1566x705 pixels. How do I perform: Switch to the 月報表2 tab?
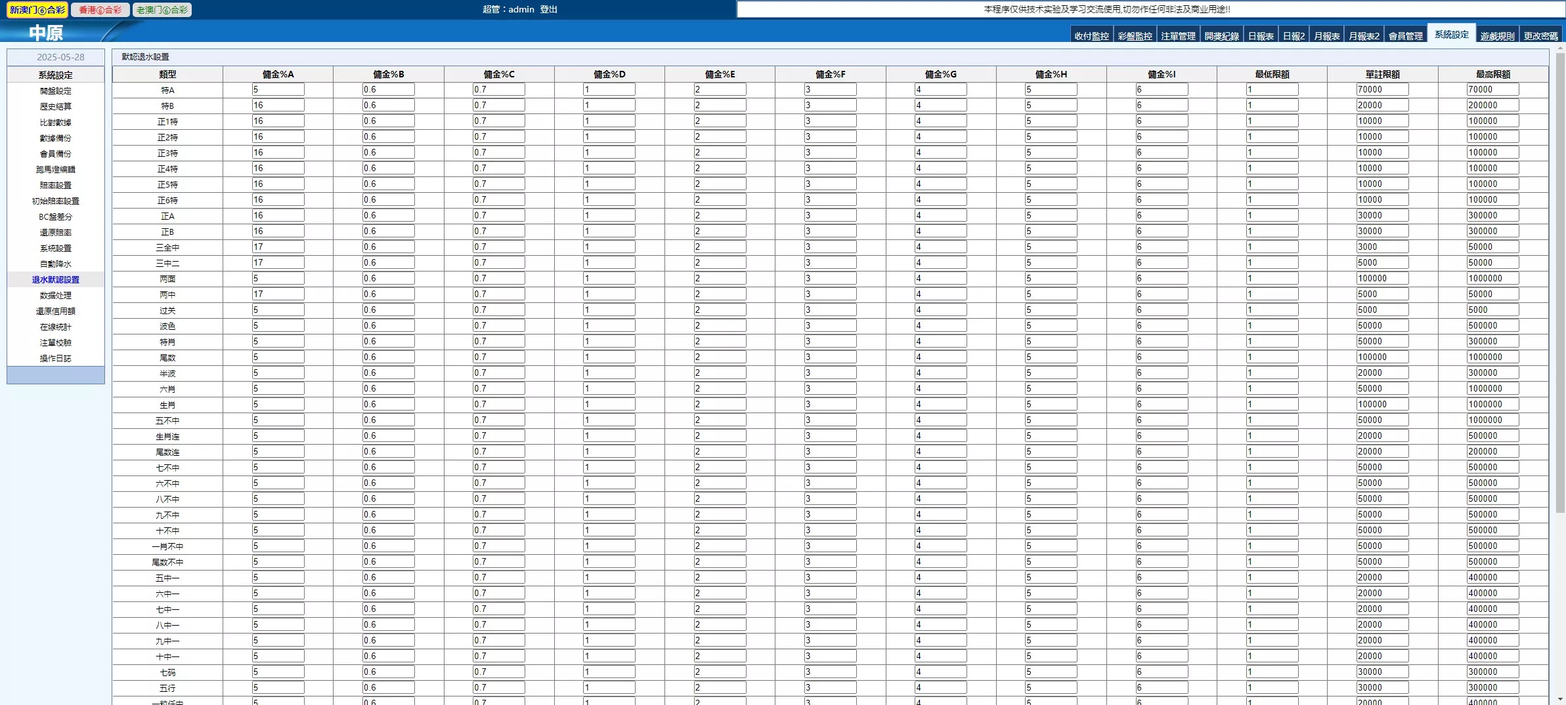pyautogui.click(x=1364, y=36)
